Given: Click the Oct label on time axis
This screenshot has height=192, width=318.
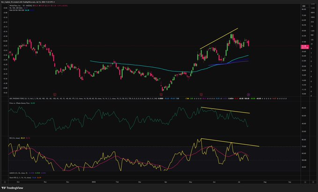Looking at the screenshot, I should 18,182.
